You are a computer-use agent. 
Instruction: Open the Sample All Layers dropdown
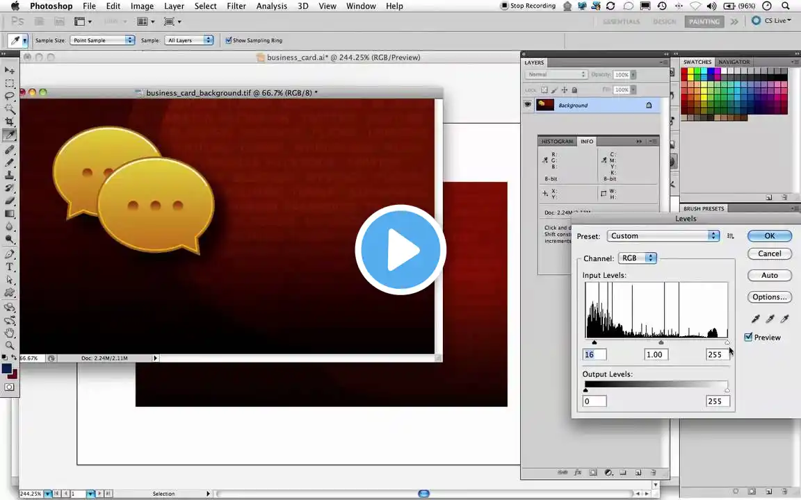[x=188, y=40]
